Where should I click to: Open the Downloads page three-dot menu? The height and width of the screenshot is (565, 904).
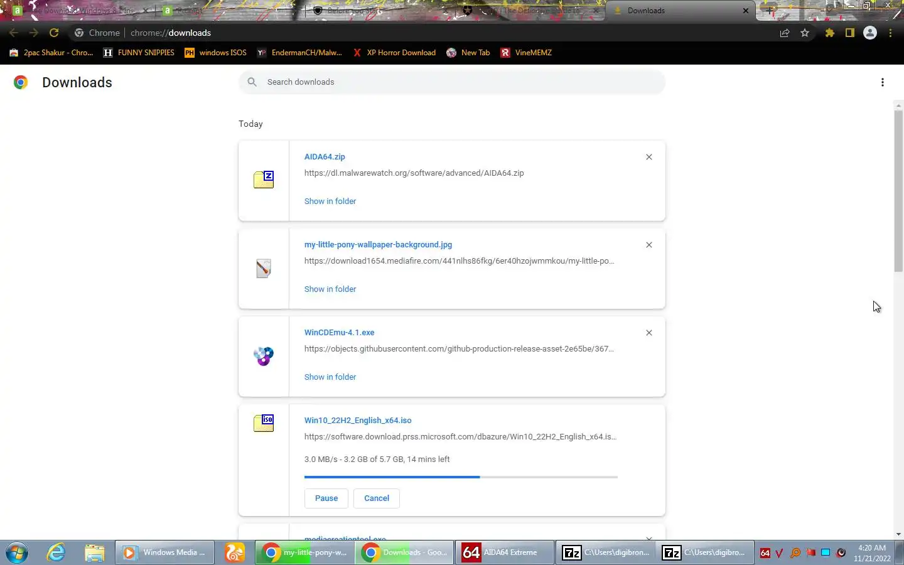click(883, 82)
